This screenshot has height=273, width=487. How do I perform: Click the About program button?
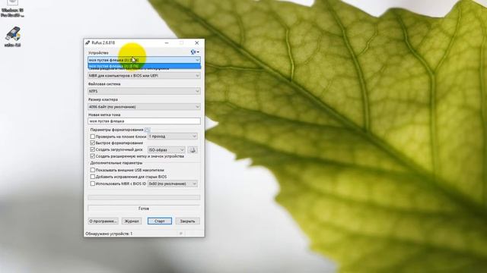click(103, 221)
